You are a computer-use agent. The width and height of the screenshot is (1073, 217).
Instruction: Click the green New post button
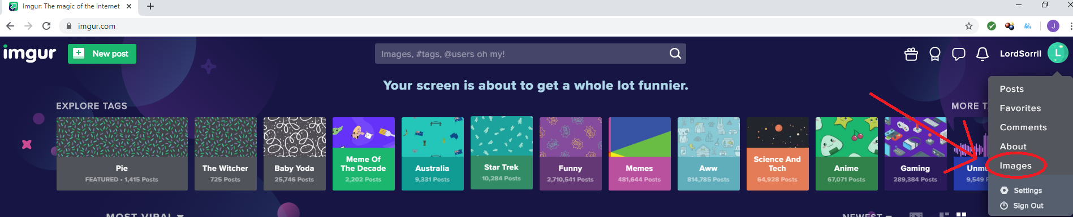click(x=102, y=54)
